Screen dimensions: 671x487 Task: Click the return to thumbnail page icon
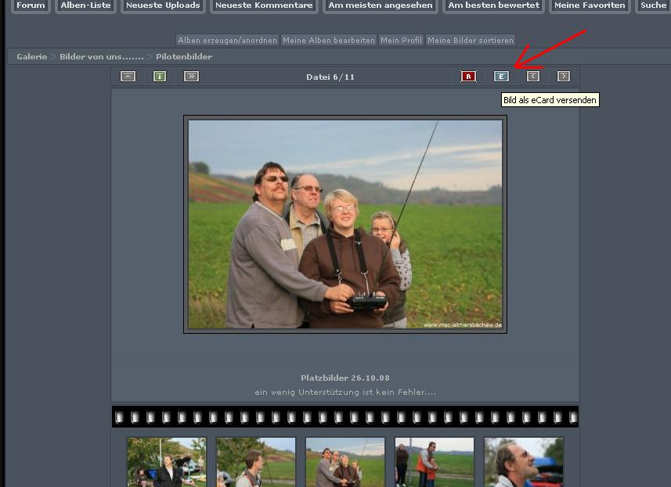pos(128,77)
